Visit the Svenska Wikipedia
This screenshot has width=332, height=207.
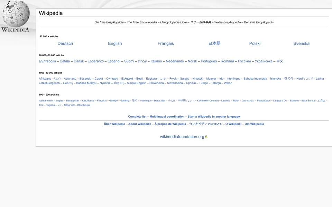point(301,43)
